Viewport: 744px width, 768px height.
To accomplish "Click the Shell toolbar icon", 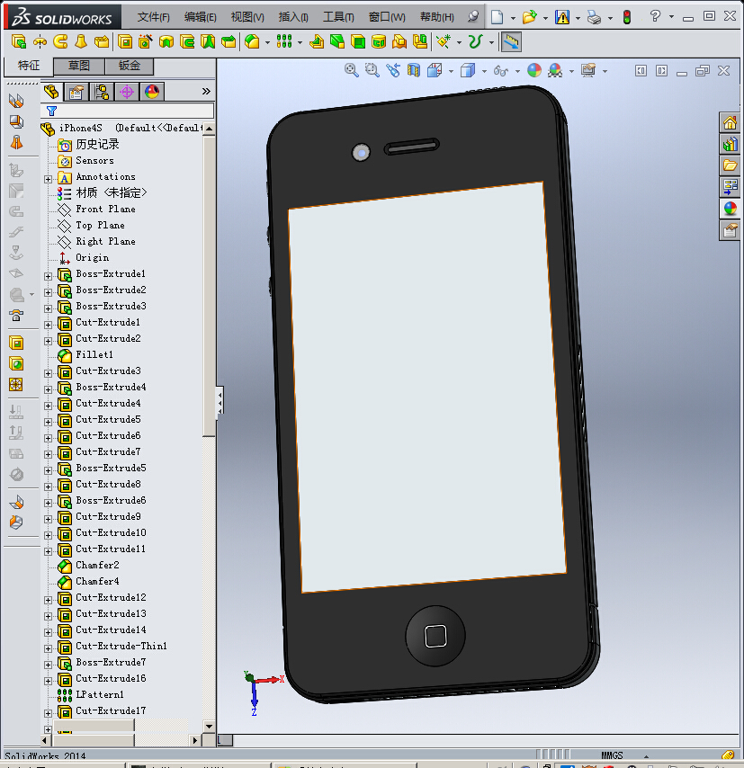I will coord(358,42).
